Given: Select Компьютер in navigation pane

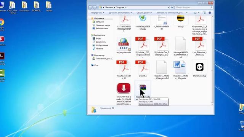Looking at the screenshot, I should point(99,55).
